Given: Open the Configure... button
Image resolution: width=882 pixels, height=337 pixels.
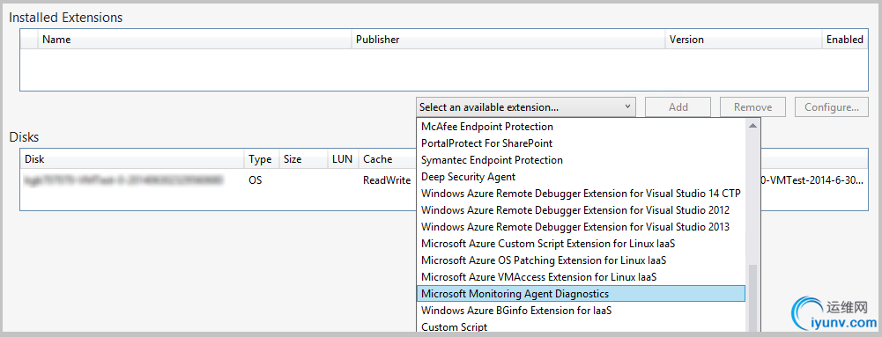Looking at the screenshot, I should [x=832, y=106].
